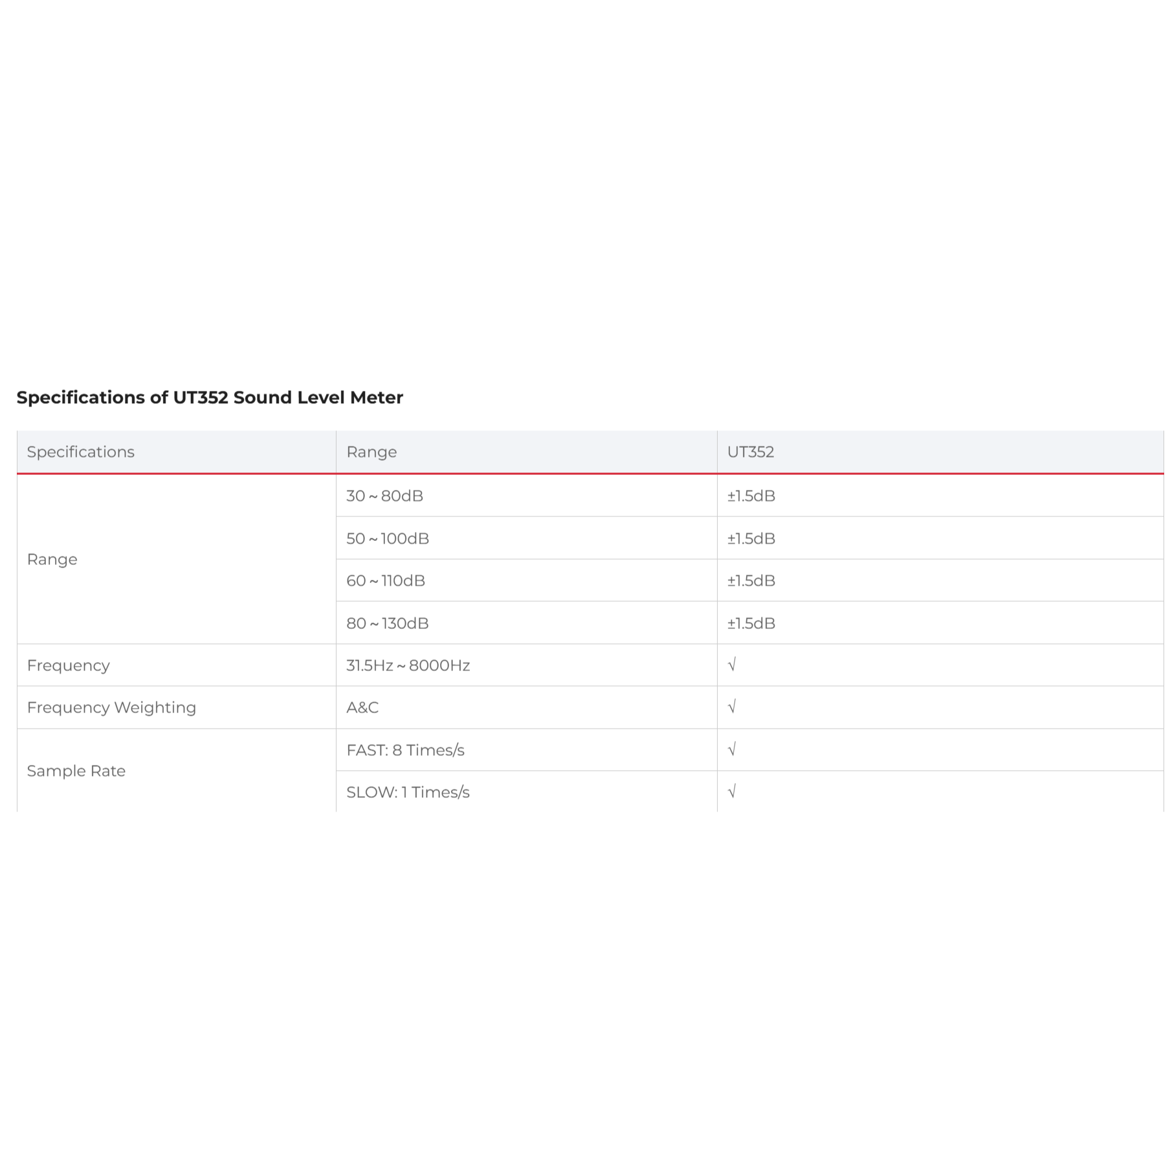Screen dimensions: 1170x1170
Task: Select the "Range" column header cell
Action: pyautogui.click(x=371, y=452)
